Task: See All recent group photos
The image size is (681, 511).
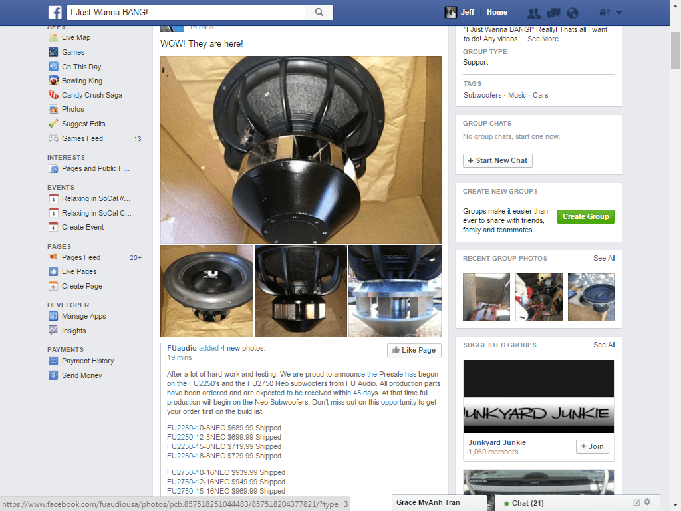Action: (604, 258)
